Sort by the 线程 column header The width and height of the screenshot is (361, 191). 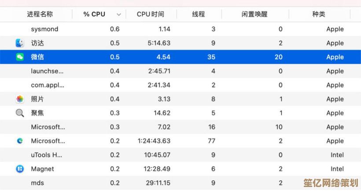click(199, 14)
